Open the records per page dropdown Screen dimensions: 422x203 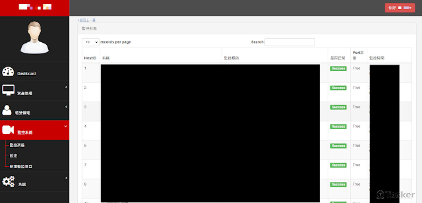tap(90, 42)
